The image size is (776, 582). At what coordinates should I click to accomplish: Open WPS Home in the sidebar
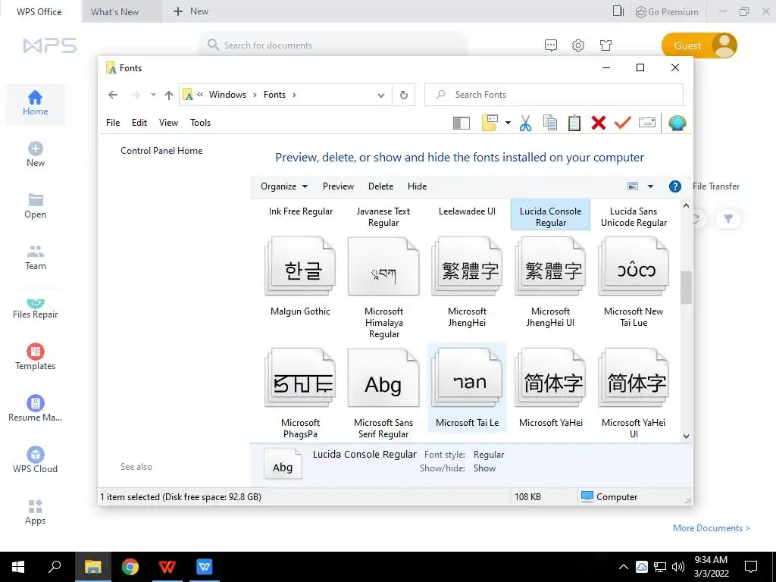click(x=35, y=103)
